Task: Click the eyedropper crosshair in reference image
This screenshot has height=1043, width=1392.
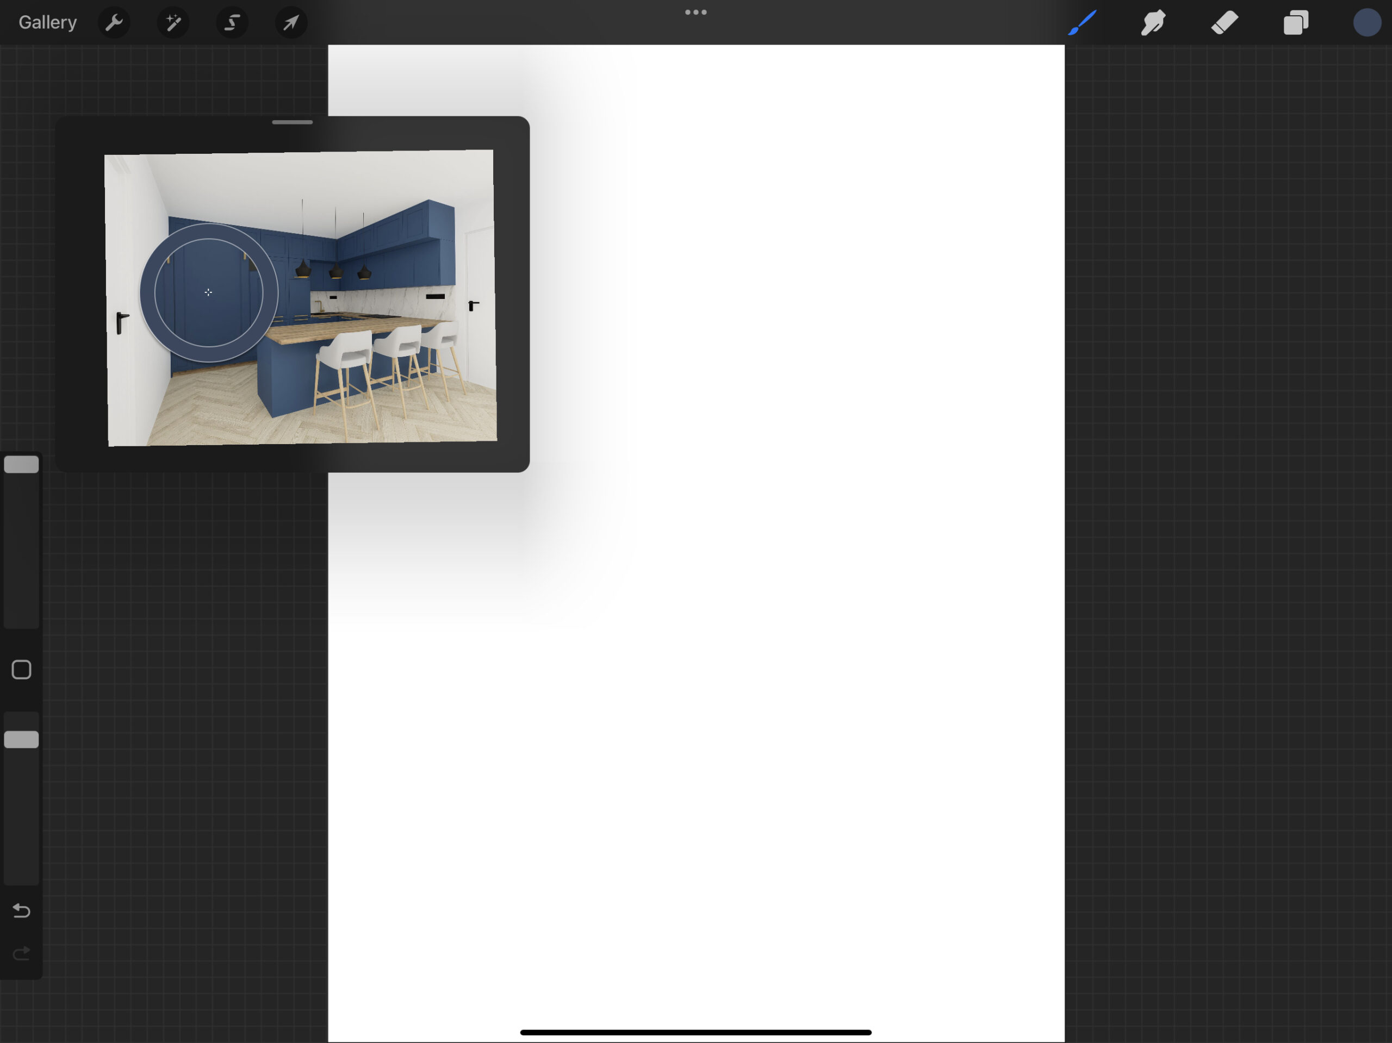Action: pyautogui.click(x=208, y=292)
